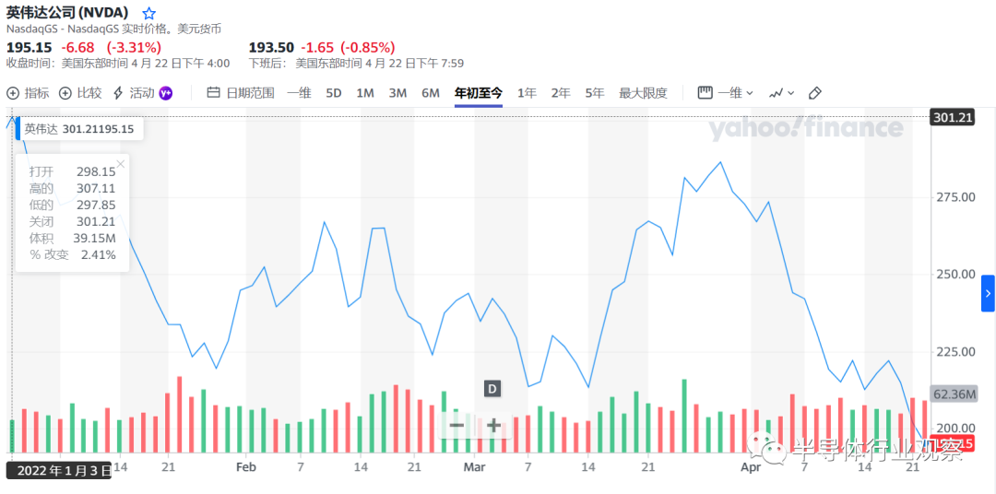Image resolution: width=996 pixels, height=494 pixels.
Task: Click the 体积 39.15M tooltip row
Action: tap(73, 238)
